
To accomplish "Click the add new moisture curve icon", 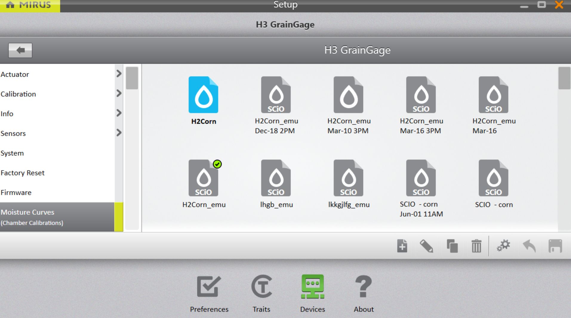I will 402,246.
